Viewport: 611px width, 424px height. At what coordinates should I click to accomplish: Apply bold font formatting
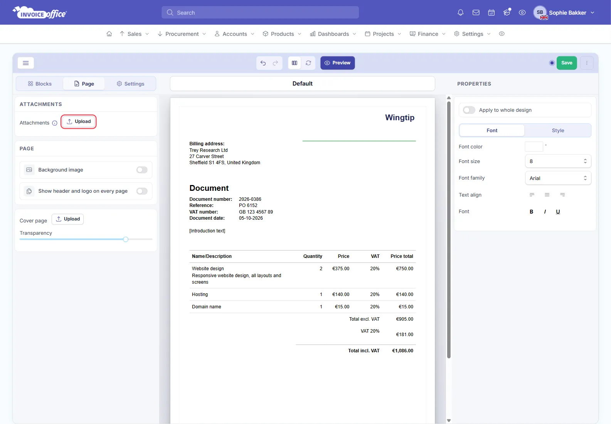(x=531, y=212)
